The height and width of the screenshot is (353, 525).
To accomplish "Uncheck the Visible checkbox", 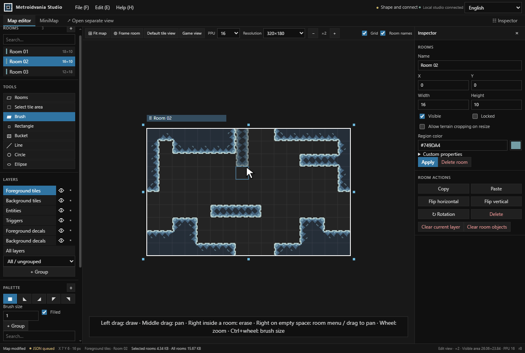I will click(422, 116).
